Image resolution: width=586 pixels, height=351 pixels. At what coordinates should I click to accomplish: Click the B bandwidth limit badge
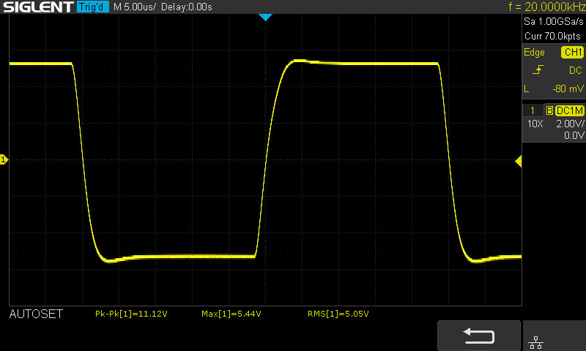pyautogui.click(x=549, y=110)
